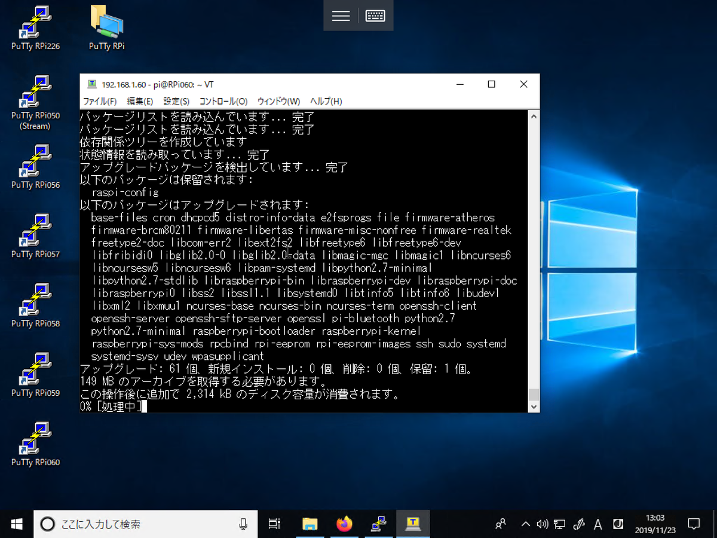
Task: Open the Windows Start menu
Action: coord(17,524)
